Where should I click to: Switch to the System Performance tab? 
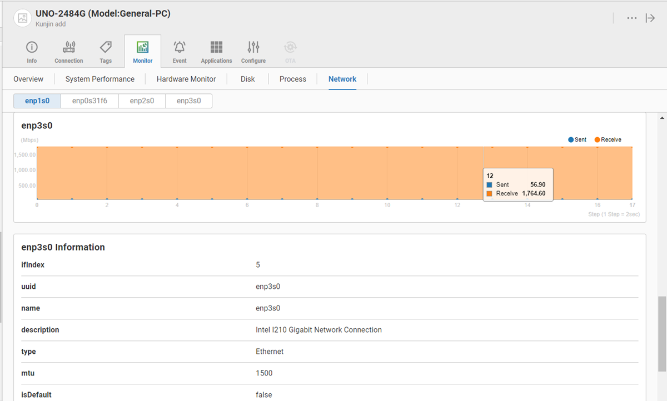(100, 79)
